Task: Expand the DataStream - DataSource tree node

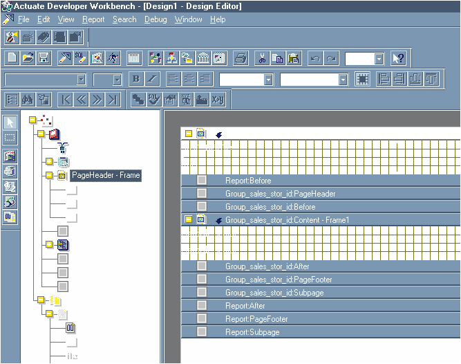Action: pyautogui.click(x=49, y=161)
